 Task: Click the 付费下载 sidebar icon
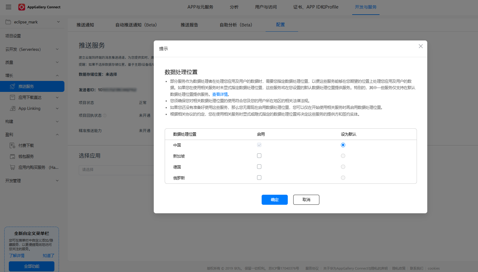tap(12, 145)
